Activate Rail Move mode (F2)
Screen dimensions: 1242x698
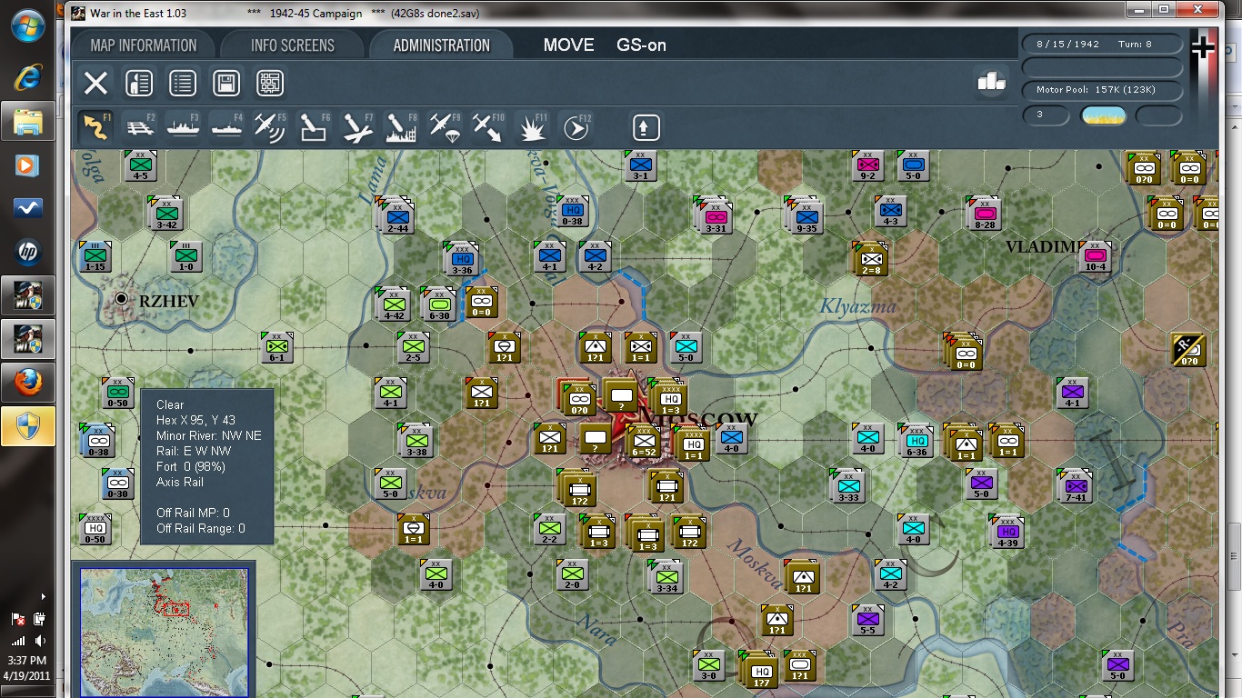140,127
